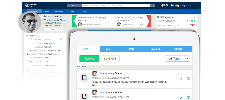Image resolution: width=225 pixels, height=100 pixels.
Task: Click the Add Note button
Action: [89, 59]
